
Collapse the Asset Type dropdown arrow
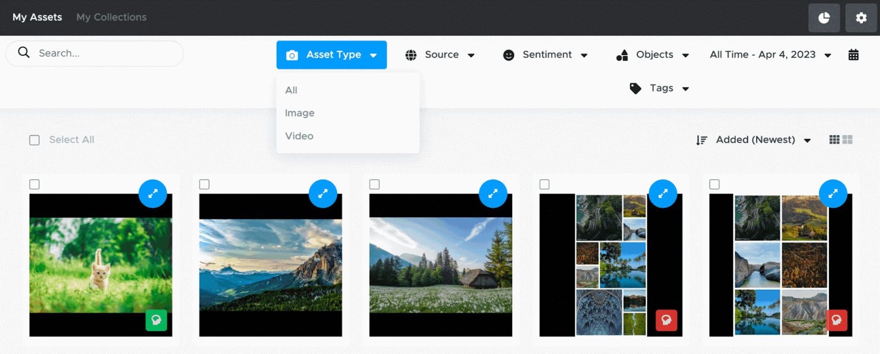(373, 56)
